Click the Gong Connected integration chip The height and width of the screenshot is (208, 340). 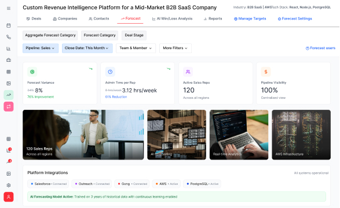click(132, 184)
